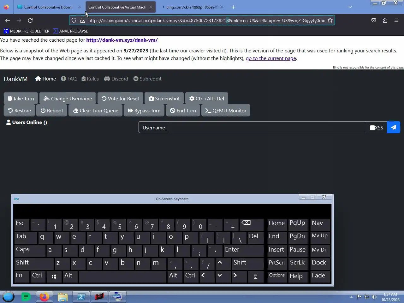The width and height of the screenshot is (404, 303).
Task: Open the Start orb on the taskbar
Action: point(8,297)
